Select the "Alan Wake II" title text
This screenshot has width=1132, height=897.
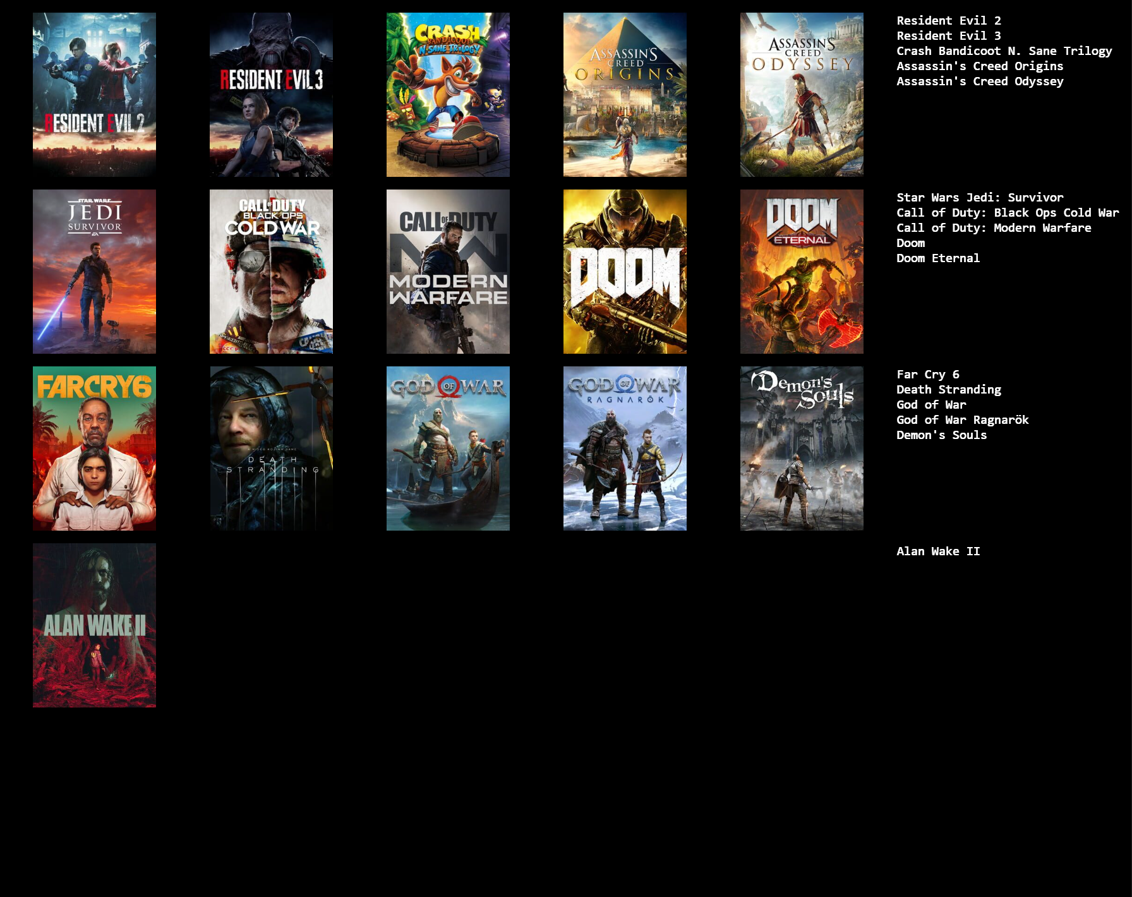(938, 551)
